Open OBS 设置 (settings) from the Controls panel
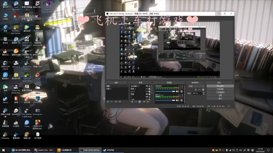 pos(220,96)
